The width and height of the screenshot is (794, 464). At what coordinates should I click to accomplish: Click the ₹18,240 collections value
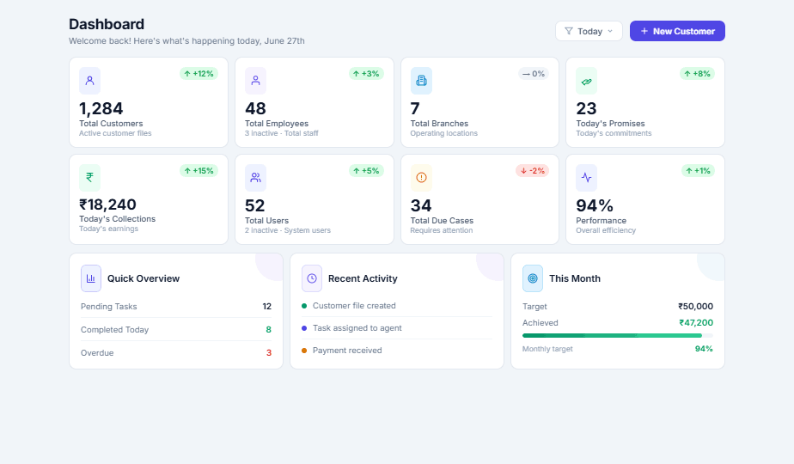click(x=107, y=205)
